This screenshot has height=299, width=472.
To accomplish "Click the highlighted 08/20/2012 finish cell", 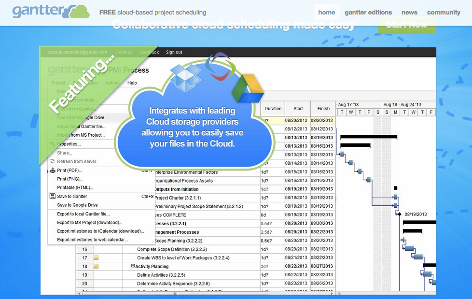I will tap(323, 120).
